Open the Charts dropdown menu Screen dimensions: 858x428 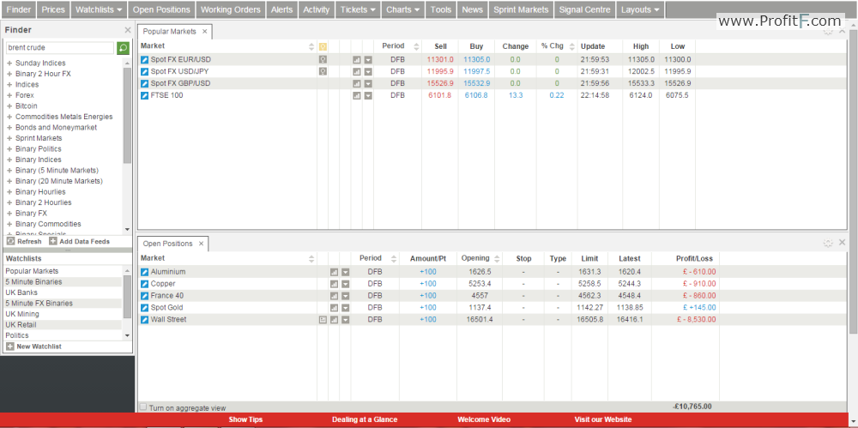tap(402, 9)
